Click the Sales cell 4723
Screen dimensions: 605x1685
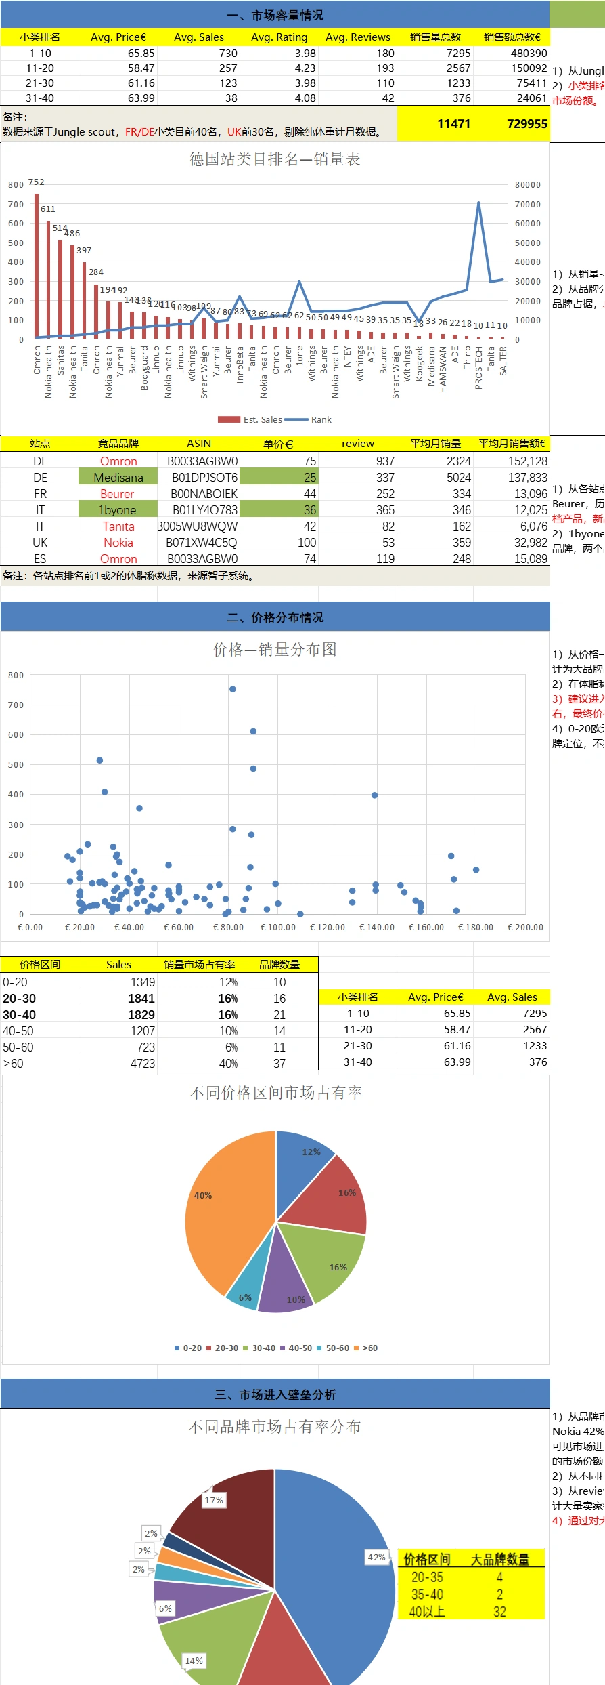118,1063
